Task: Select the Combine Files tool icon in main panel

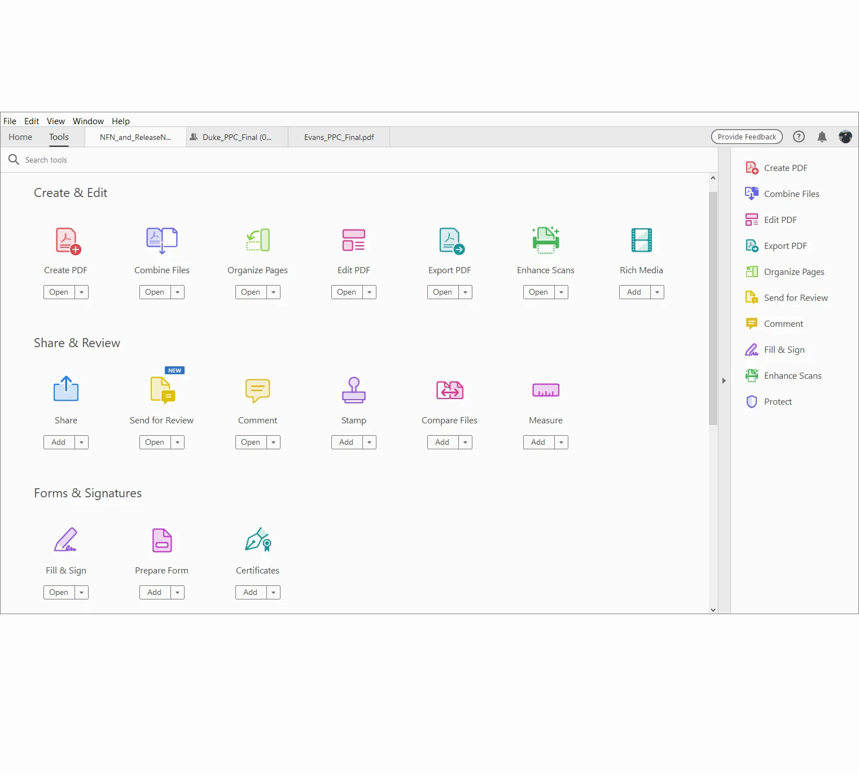Action: pos(162,240)
